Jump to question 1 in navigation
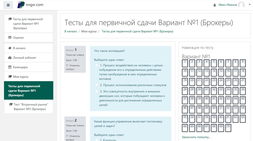This screenshot has height=141, width=253. click(185, 63)
